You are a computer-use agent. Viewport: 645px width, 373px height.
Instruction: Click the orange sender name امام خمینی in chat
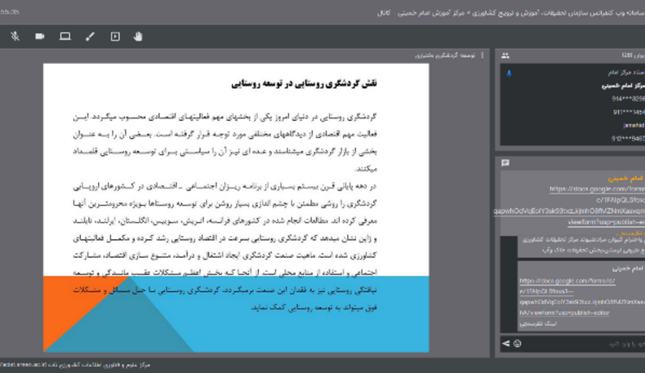pyautogui.click(x=626, y=178)
